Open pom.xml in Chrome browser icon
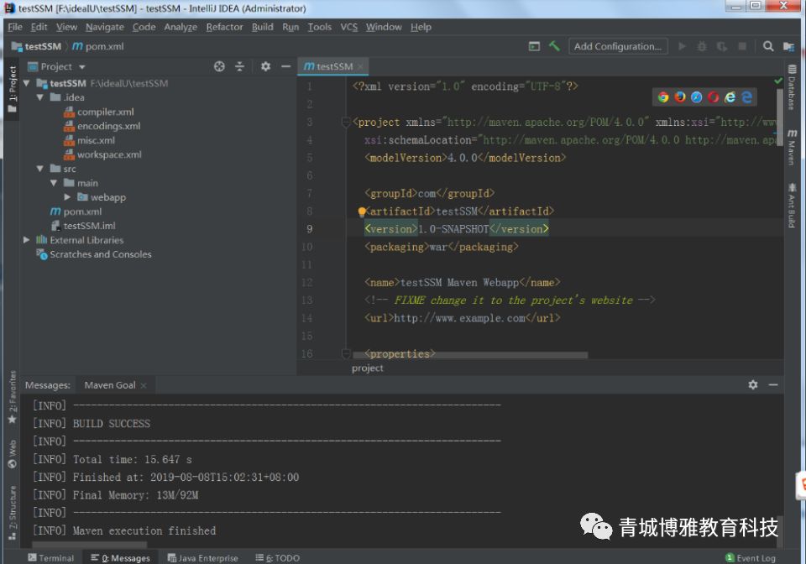This screenshot has width=806, height=564. [663, 97]
